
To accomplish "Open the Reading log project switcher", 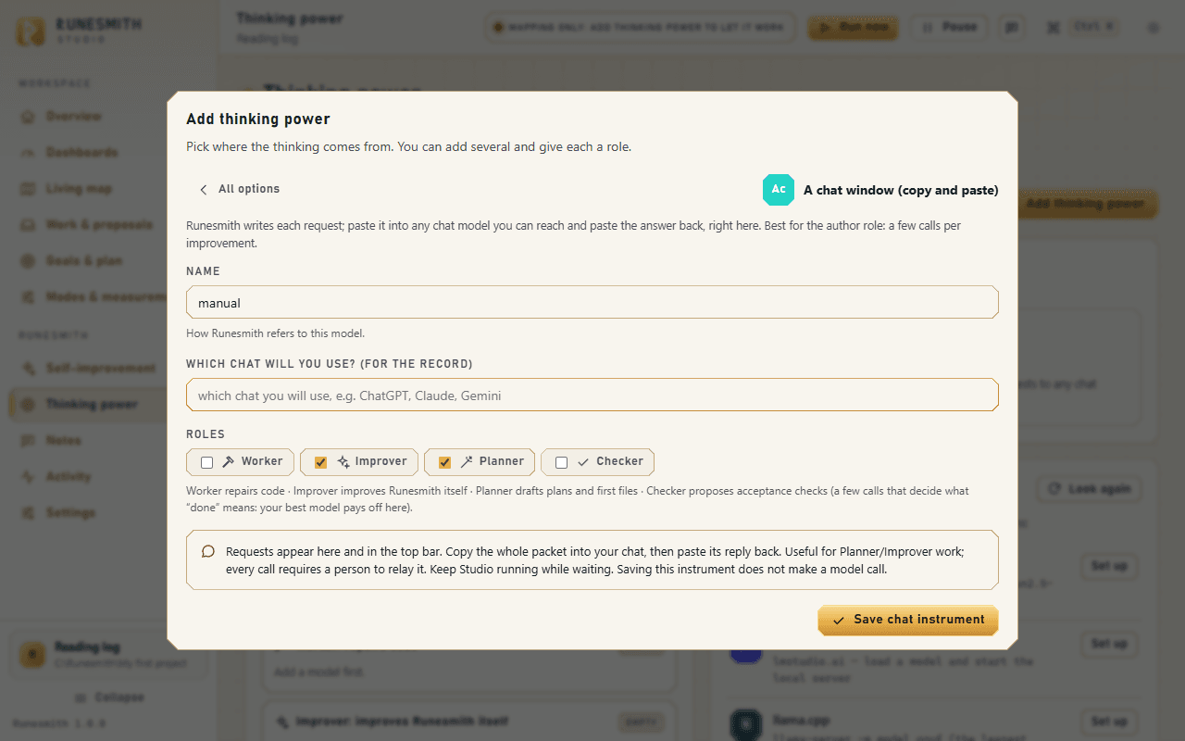I will [108, 655].
